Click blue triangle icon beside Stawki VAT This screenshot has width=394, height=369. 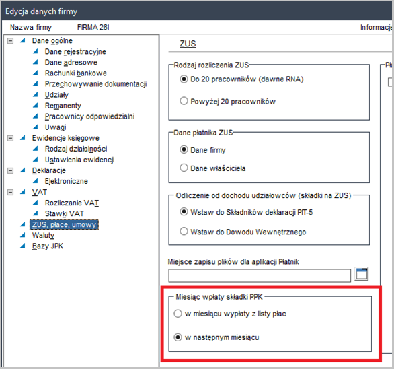pos(36,213)
